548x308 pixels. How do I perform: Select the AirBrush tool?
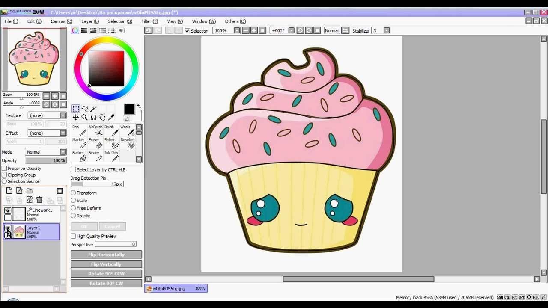[95, 130]
